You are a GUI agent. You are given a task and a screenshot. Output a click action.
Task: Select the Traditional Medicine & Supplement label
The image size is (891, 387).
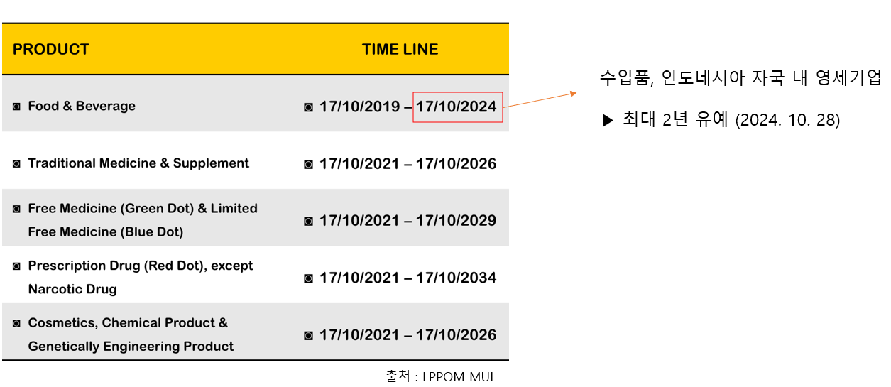[x=138, y=163]
